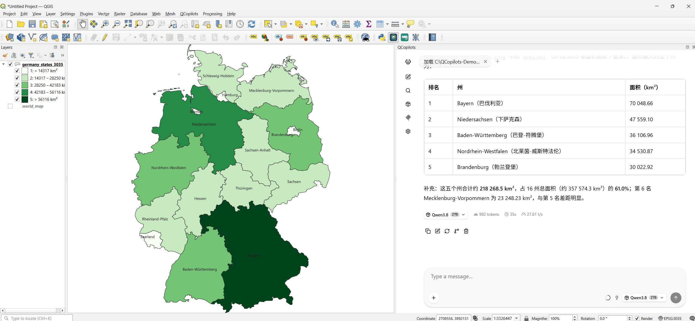Screen dimensions: 695x321
Task: Open Qwen3.8 model dropdown under response
Action: click(446, 215)
